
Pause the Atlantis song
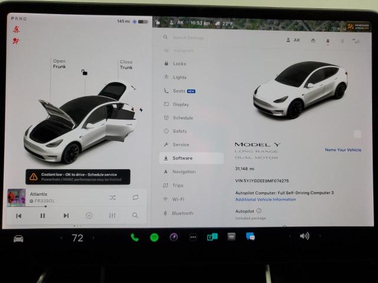click(43, 216)
